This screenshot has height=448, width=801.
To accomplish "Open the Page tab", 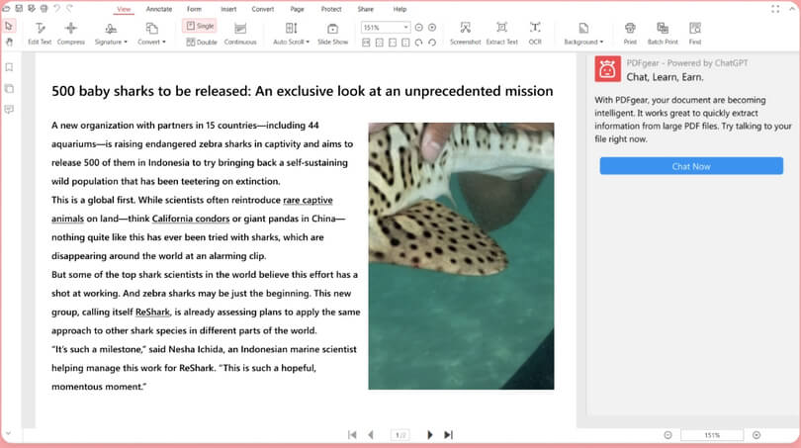I will click(297, 9).
